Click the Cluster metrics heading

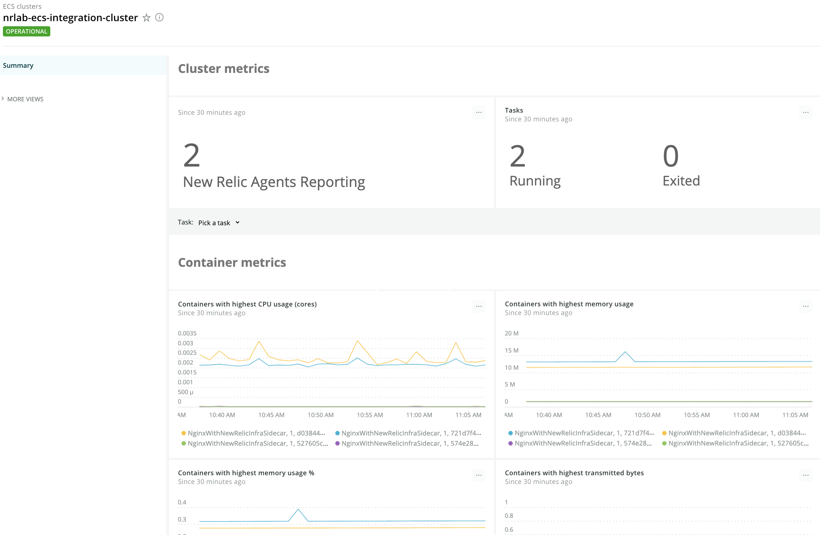point(224,69)
